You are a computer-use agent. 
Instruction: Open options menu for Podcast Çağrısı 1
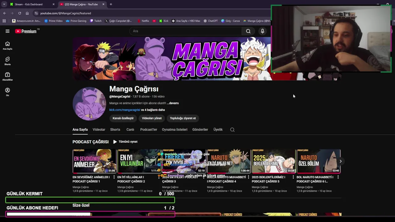(114, 177)
